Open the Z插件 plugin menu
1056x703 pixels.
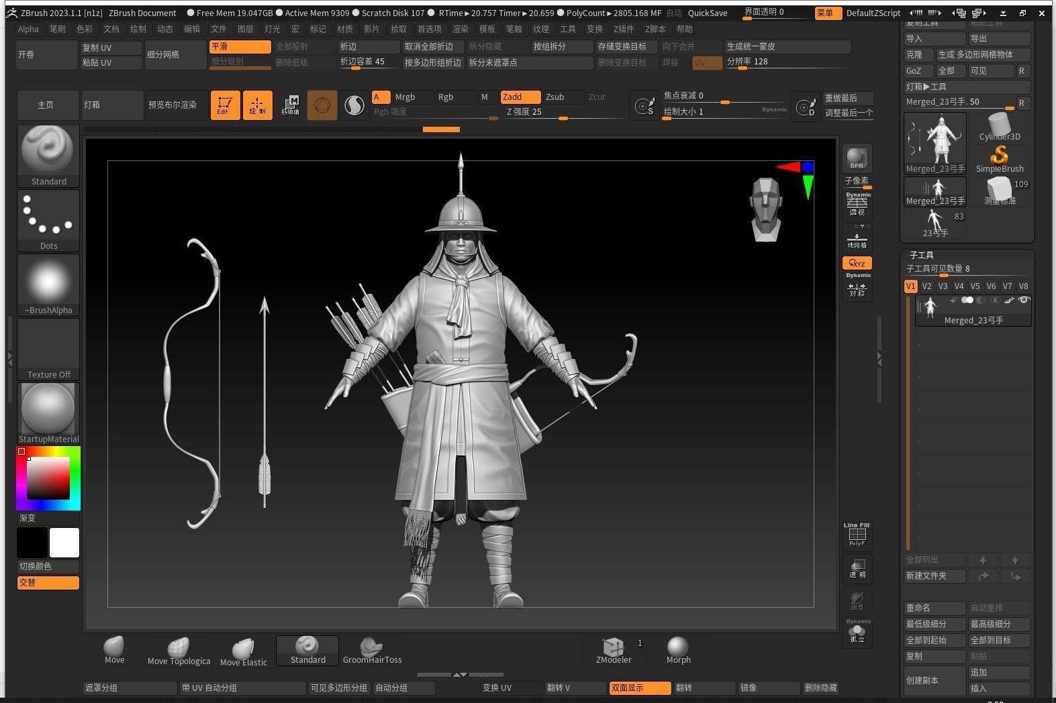(624, 29)
